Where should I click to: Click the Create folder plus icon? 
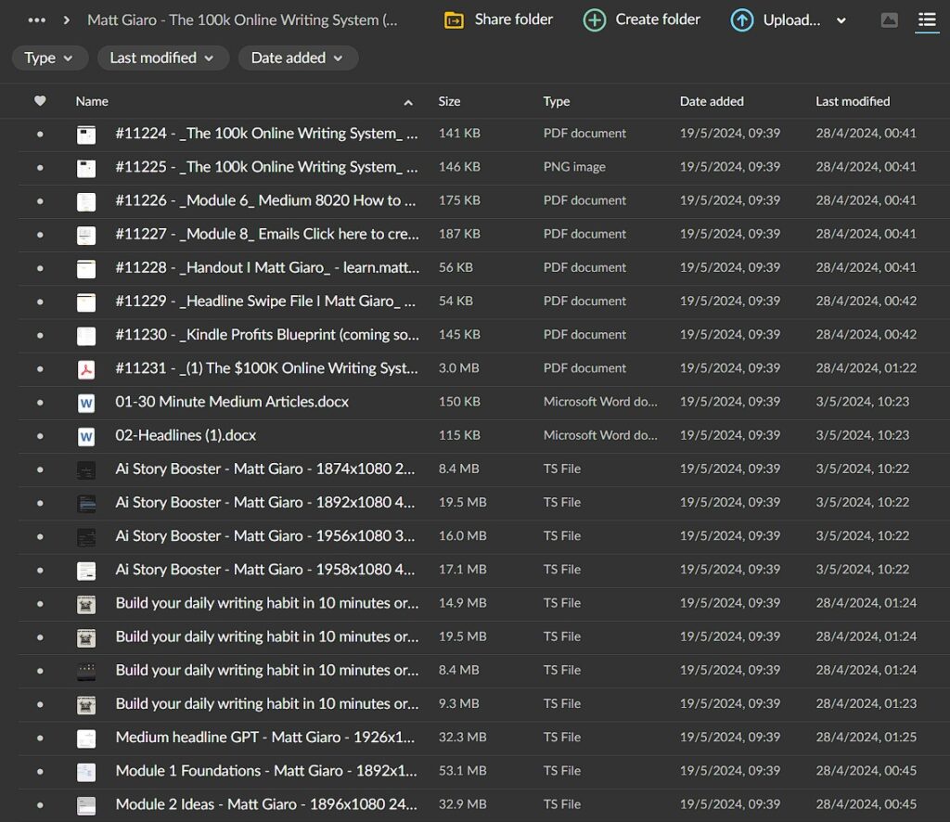click(x=595, y=19)
